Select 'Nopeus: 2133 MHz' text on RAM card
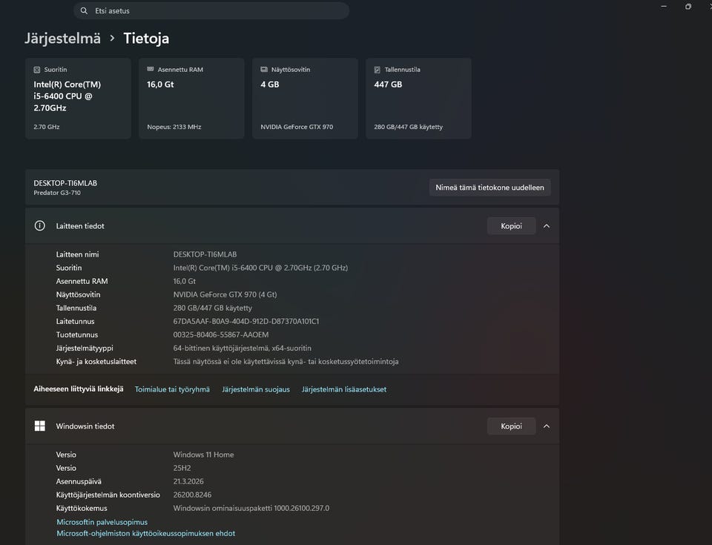Viewport: 712px width, 545px height. point(174,127)
